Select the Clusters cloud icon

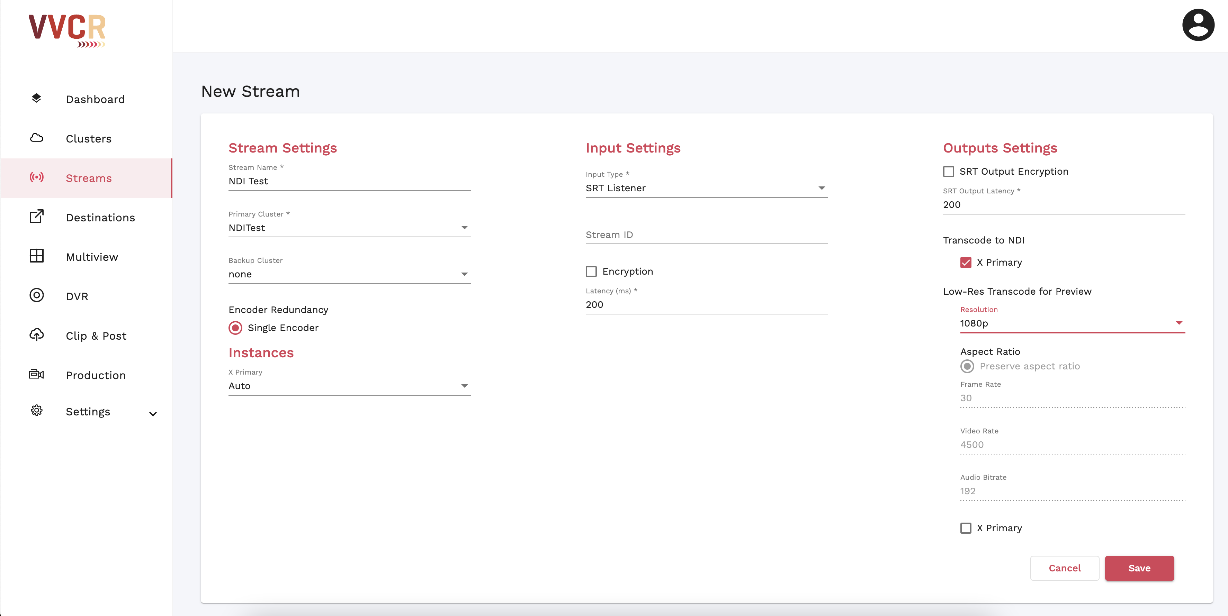[x=37, y=138]
